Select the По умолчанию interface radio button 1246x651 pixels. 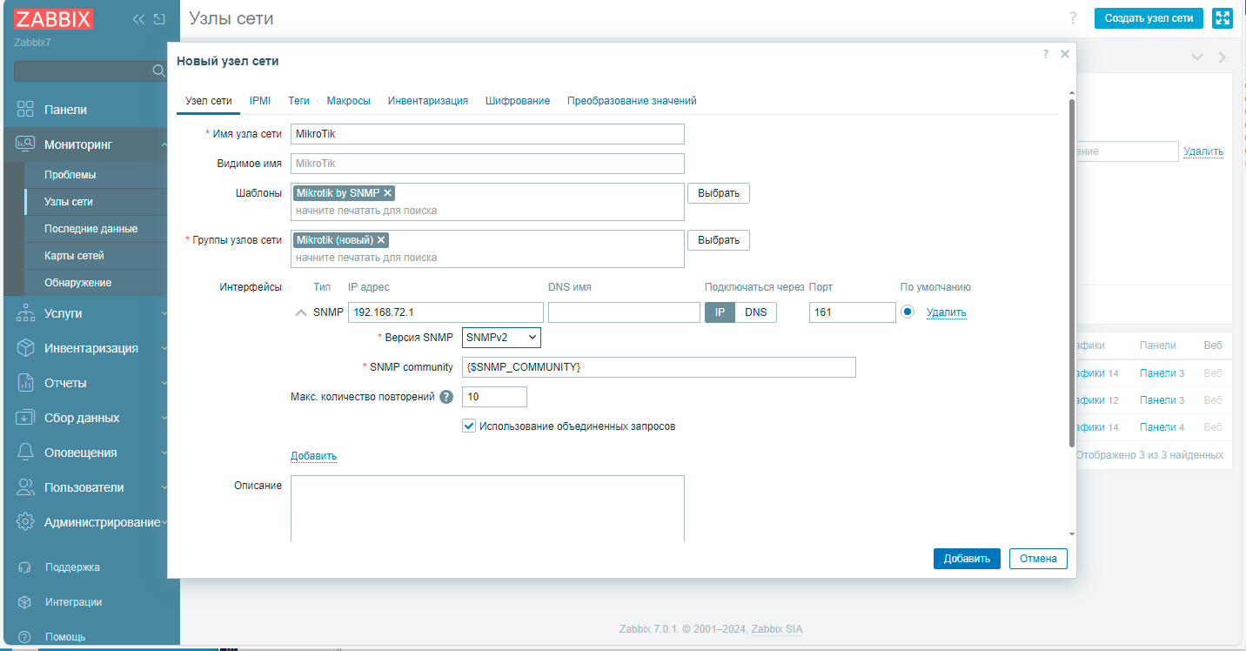tap(908, 312)
